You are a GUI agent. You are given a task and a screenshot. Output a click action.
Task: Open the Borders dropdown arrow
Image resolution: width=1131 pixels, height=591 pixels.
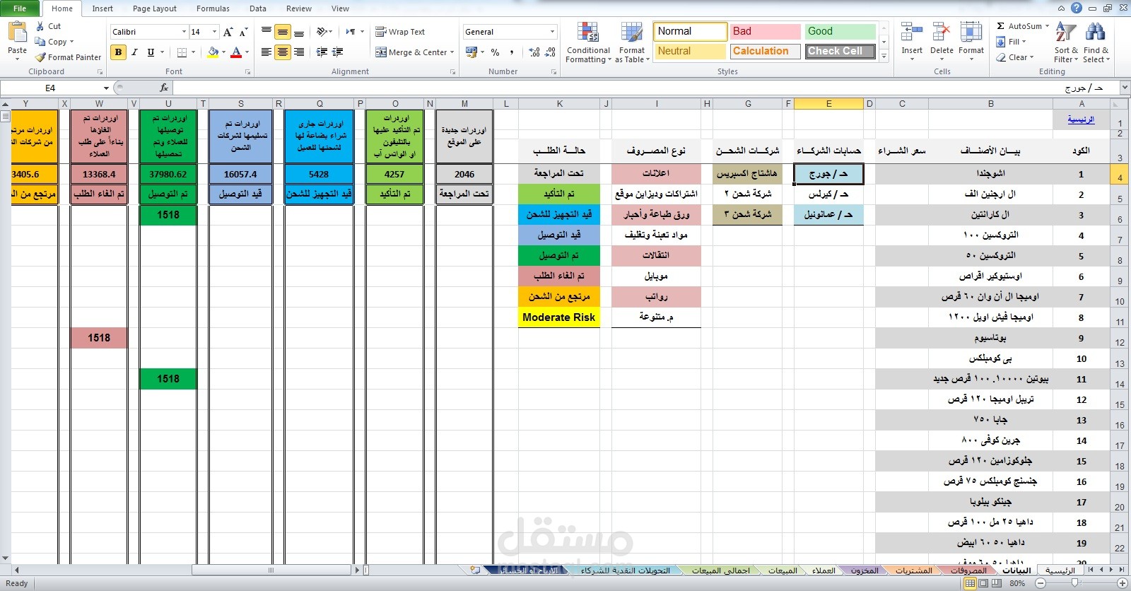pos(194,52)
